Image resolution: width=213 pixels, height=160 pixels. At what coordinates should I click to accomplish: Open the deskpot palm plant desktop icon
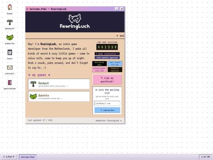pyautogui.click(x=9, y=24)
